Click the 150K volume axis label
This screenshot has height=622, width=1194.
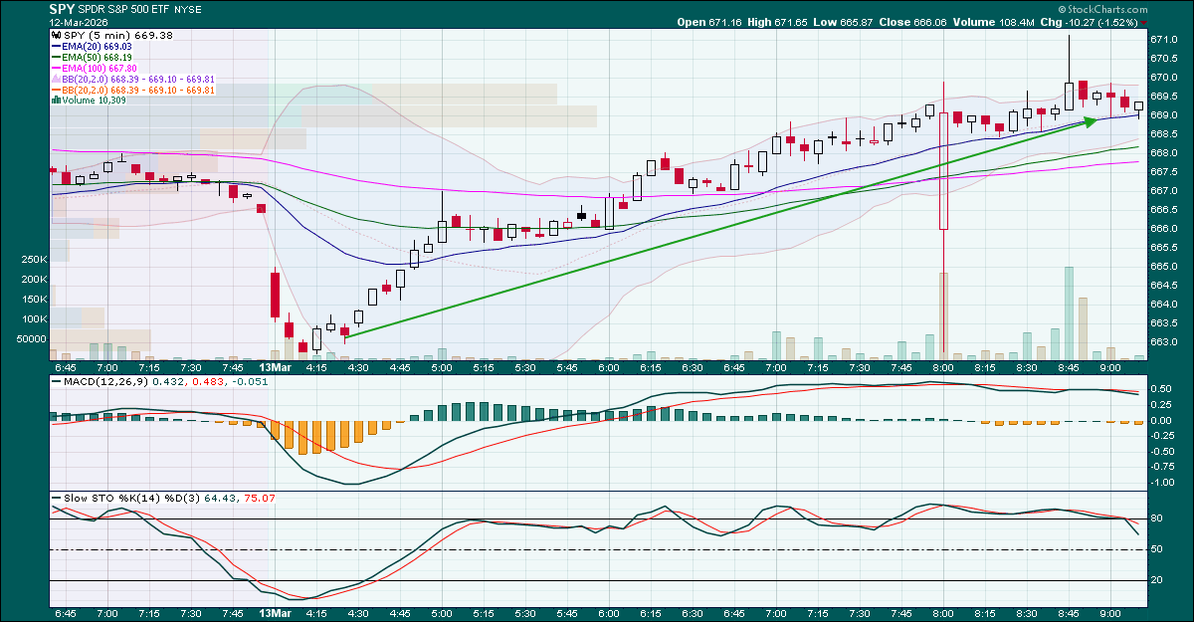(33, 300)
